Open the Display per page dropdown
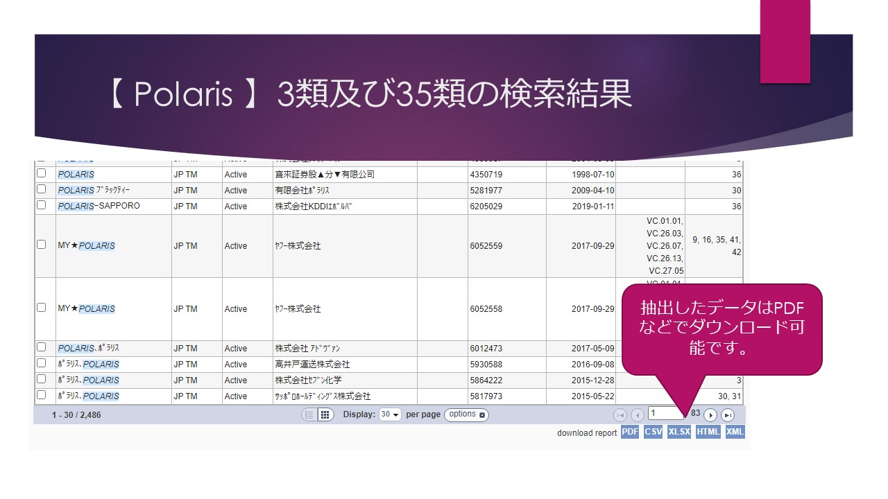888x499 pixels. pyautogui.click(x=391, y=414)
